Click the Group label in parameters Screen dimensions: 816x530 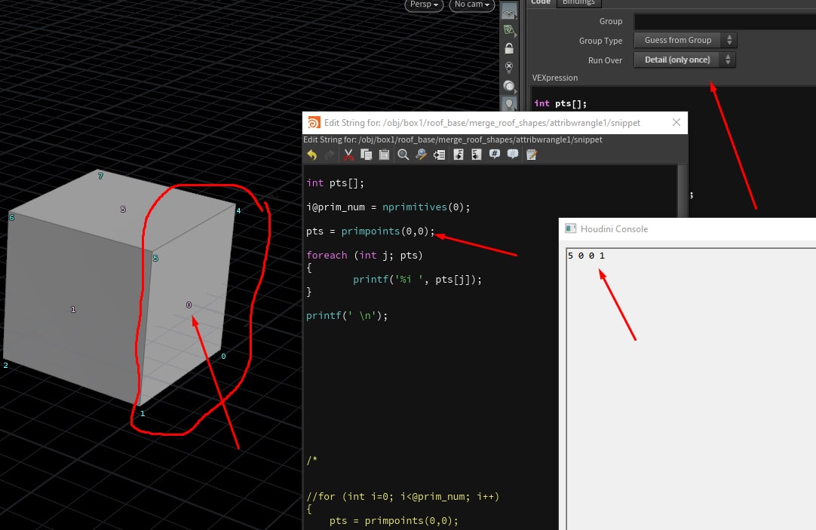click(610, 21)
